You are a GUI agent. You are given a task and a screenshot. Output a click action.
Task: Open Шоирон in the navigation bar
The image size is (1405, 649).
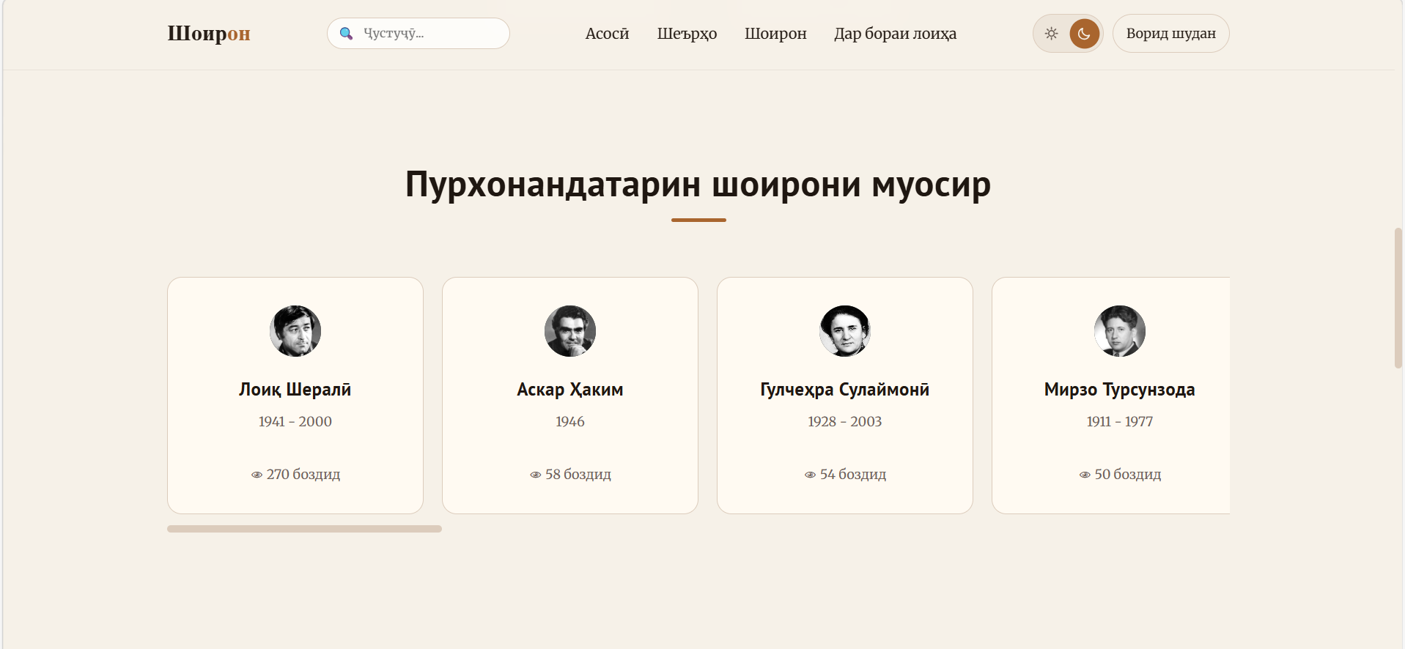tap(775, 34)
